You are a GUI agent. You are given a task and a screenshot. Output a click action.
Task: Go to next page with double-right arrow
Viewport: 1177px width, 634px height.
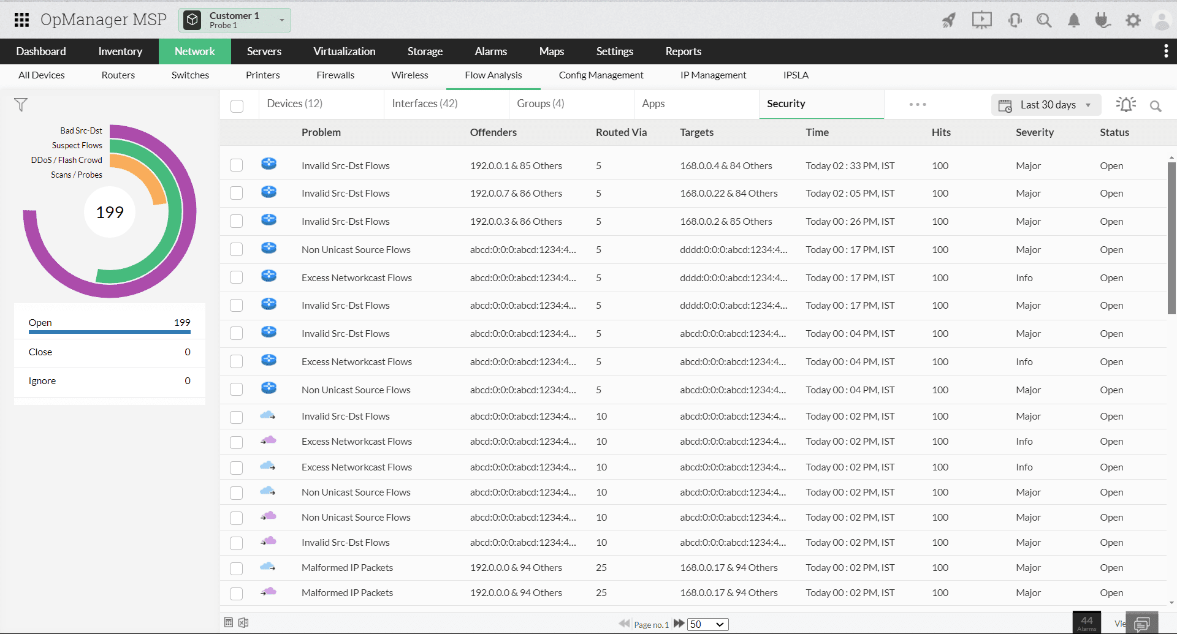679,624
